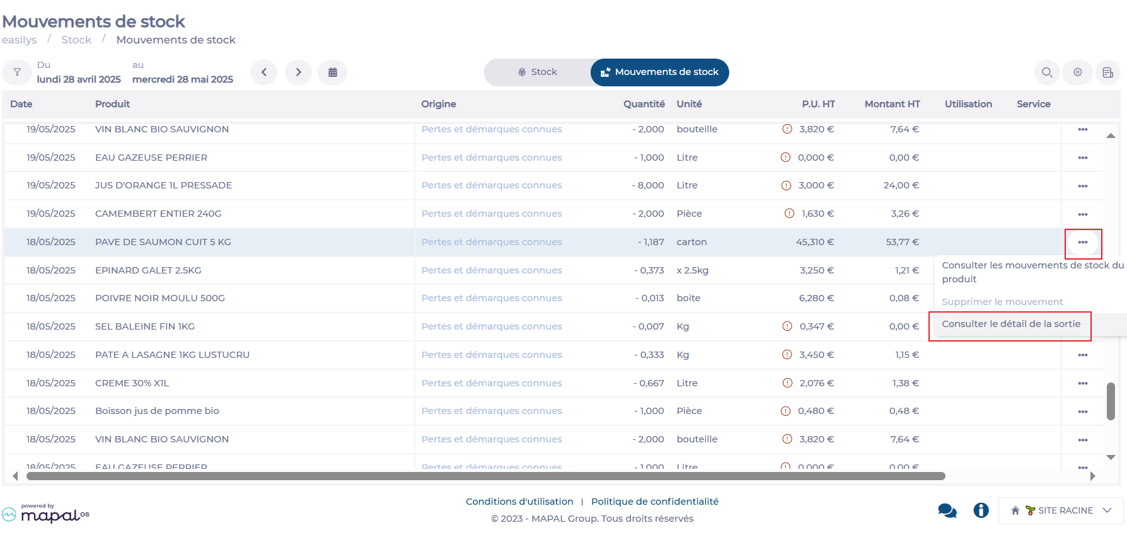Open the chat bubbles icon
The width and height of the screenshot is (1127, 535).
pos(947,510)
